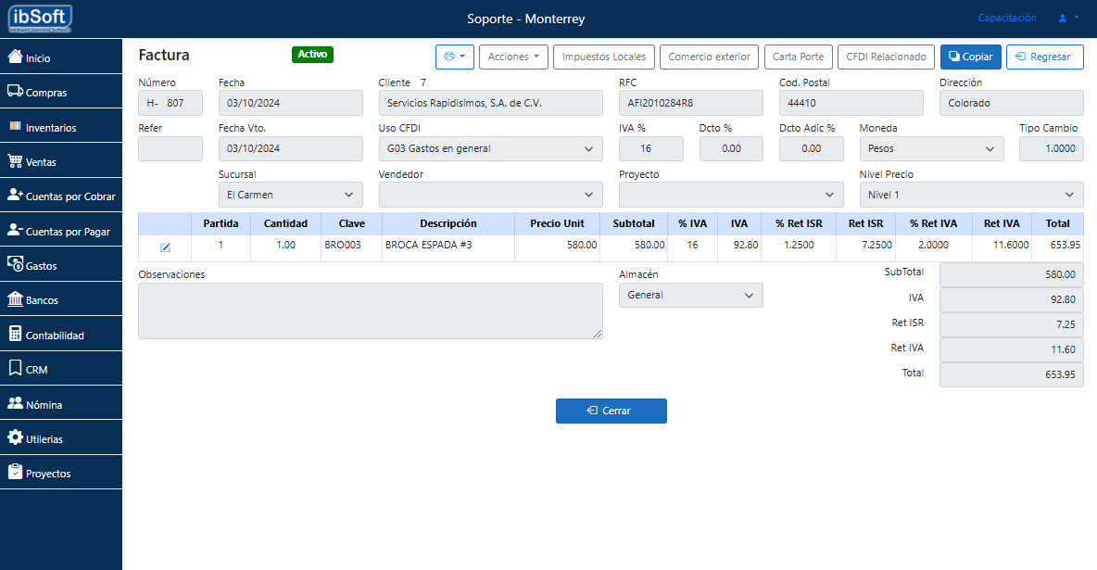1097x570 pixels.
Task: Click the Cerrar button
Action: pyautogui.click(x=611, y=411)
